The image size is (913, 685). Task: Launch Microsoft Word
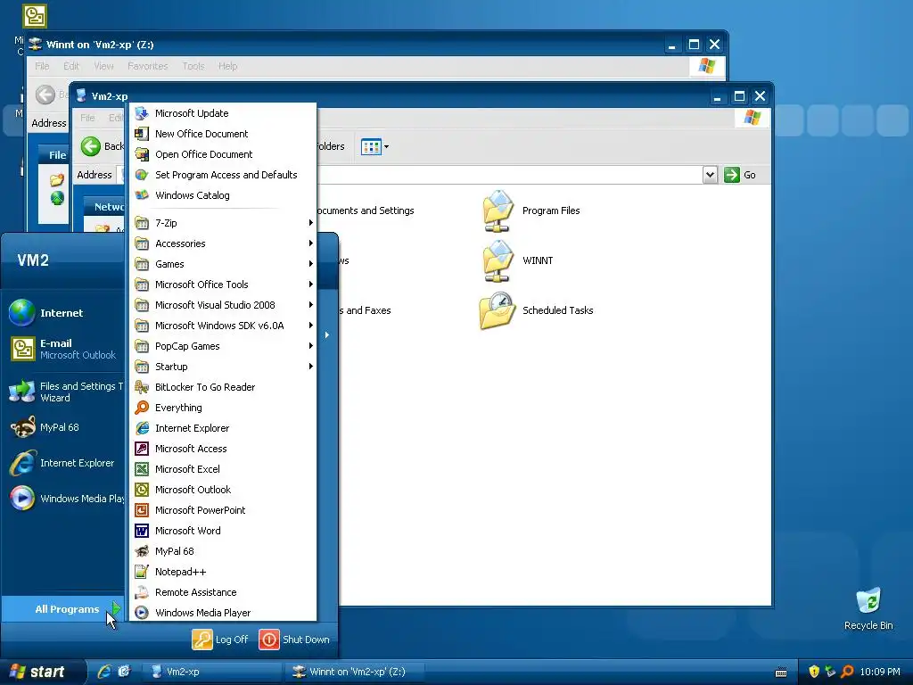[223, 530]
